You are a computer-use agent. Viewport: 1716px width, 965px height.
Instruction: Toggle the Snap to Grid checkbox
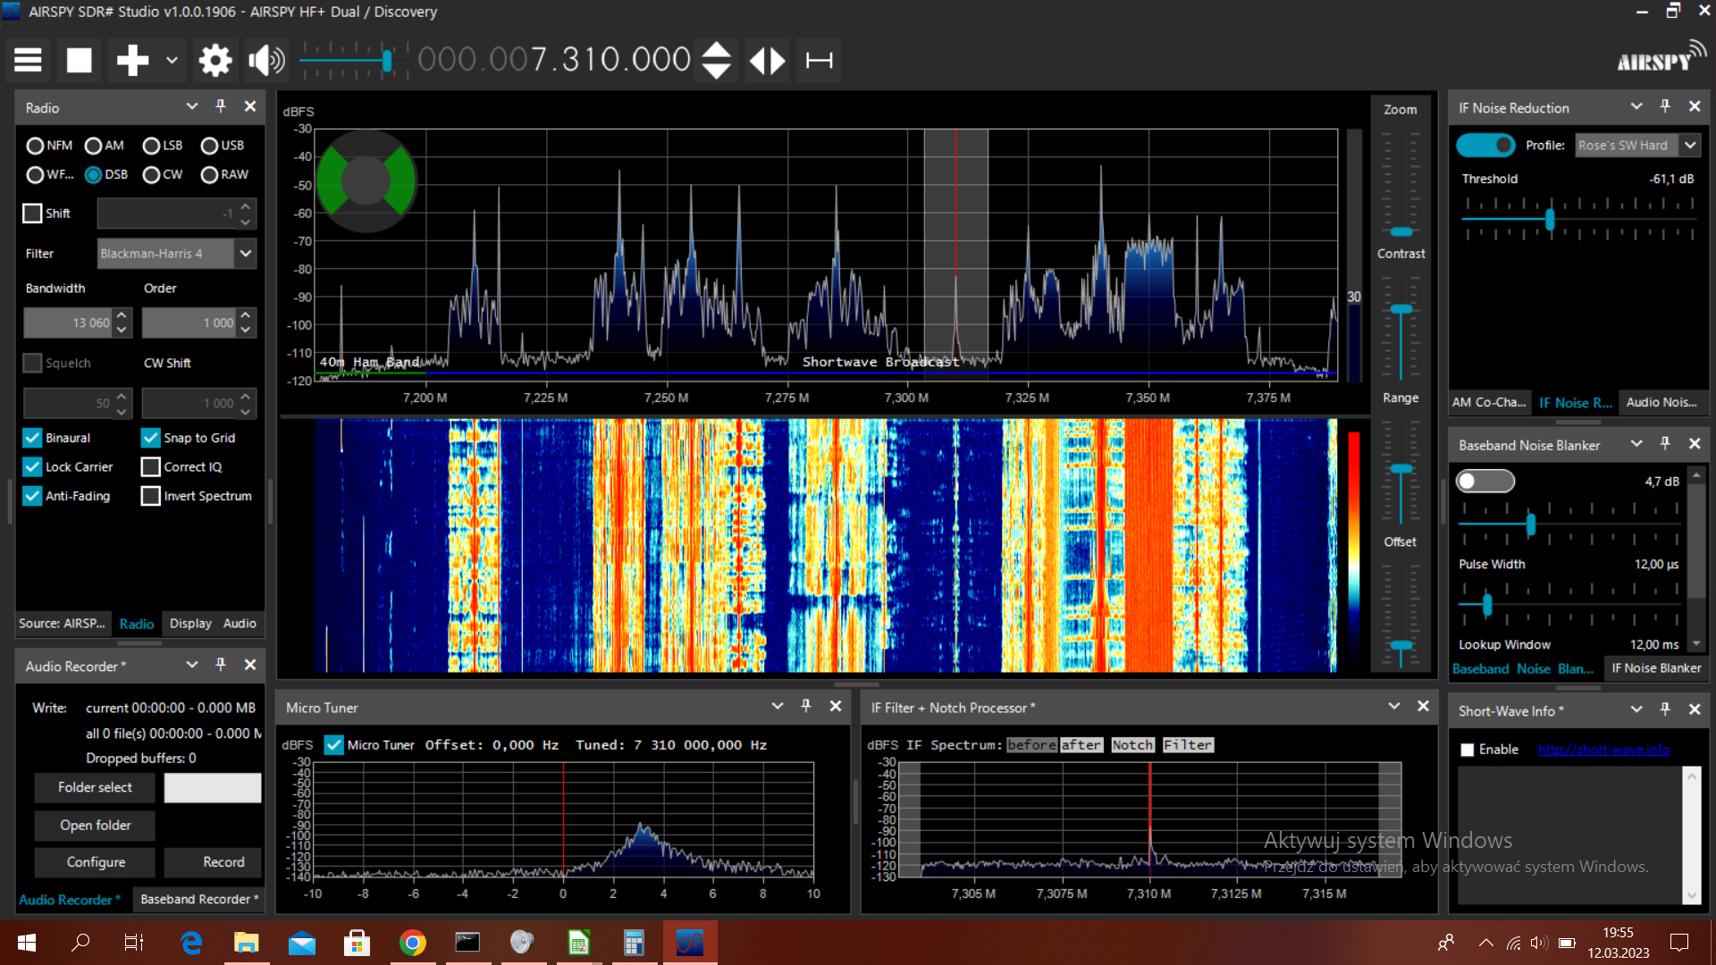150,438
